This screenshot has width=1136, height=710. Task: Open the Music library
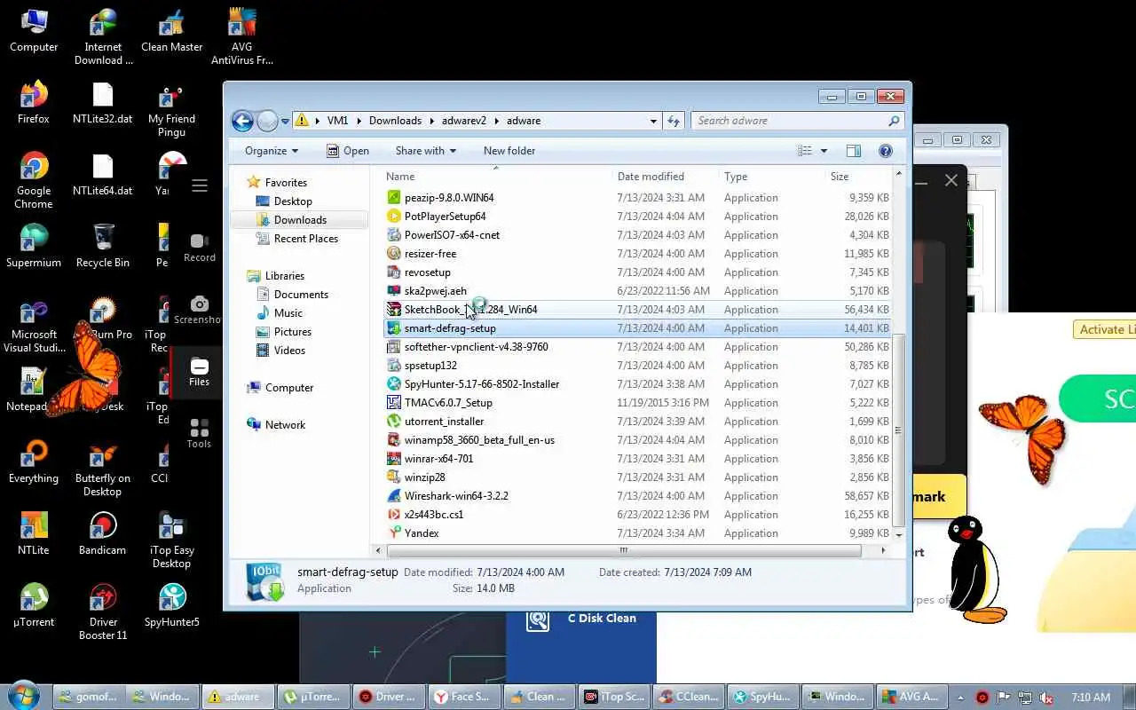coord(288,313)
